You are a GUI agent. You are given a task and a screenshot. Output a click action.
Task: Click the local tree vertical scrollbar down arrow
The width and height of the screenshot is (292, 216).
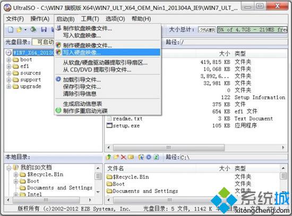coord(98,192)
